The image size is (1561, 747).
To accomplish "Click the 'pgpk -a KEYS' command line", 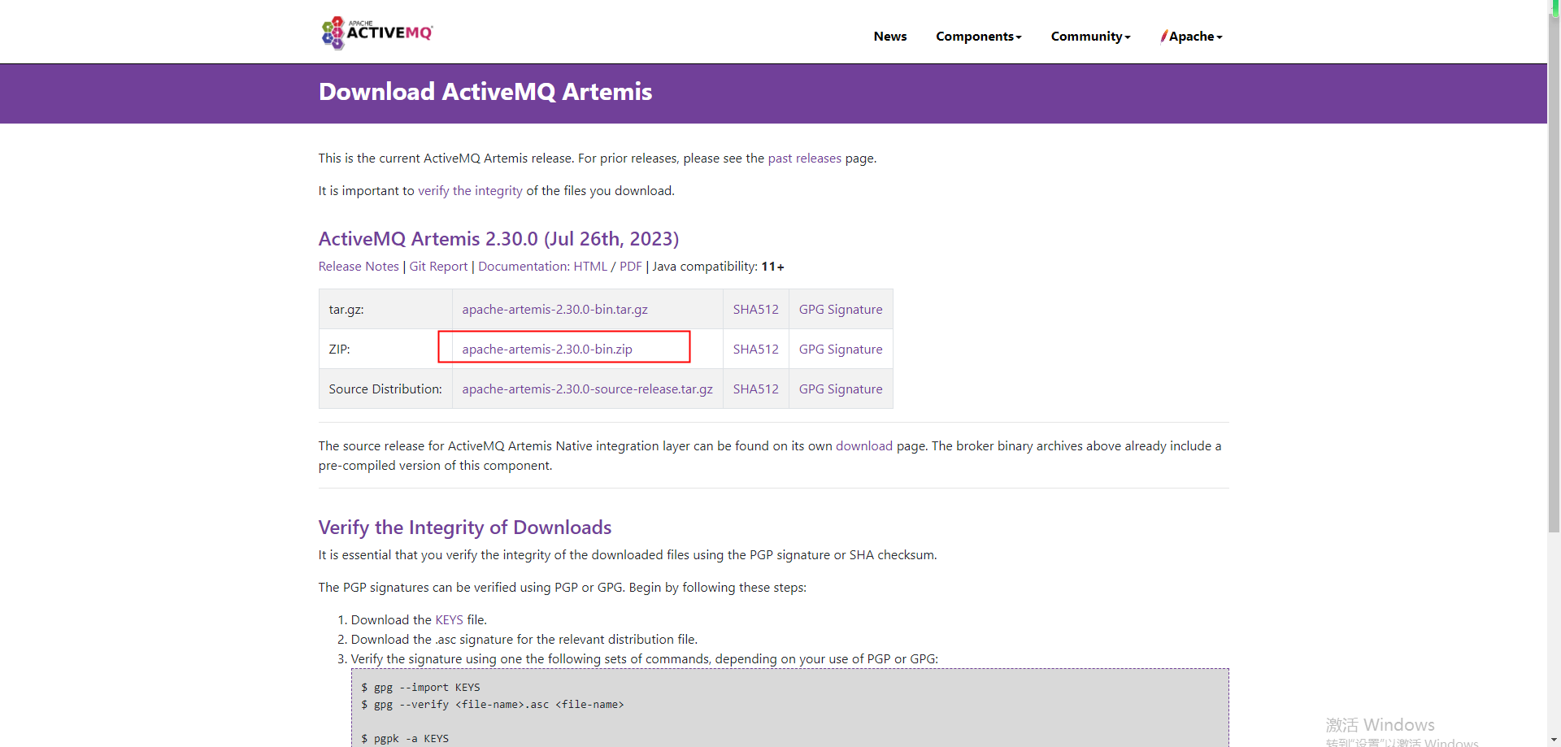I will click(405, 739).
